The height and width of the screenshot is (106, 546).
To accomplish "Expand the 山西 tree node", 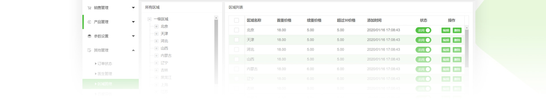I will click(156, 48).
